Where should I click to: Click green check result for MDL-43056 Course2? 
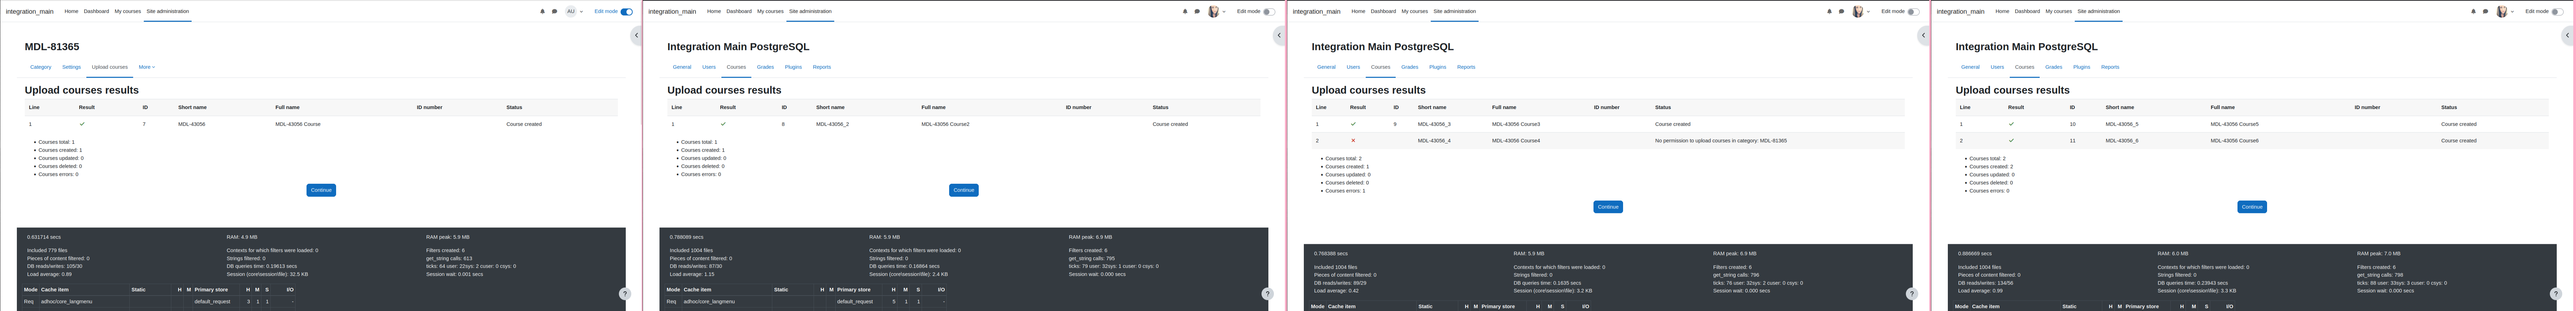point(723,124)
